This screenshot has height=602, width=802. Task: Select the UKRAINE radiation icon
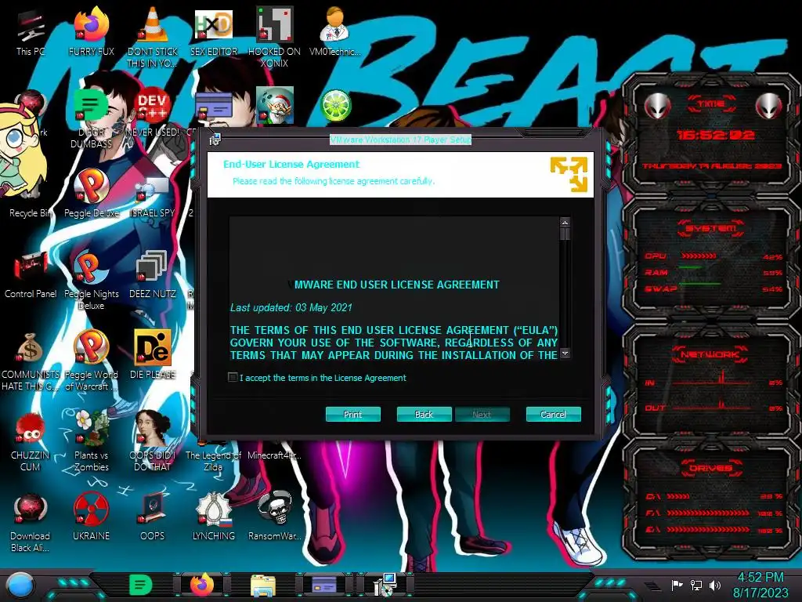coord(92,517)
